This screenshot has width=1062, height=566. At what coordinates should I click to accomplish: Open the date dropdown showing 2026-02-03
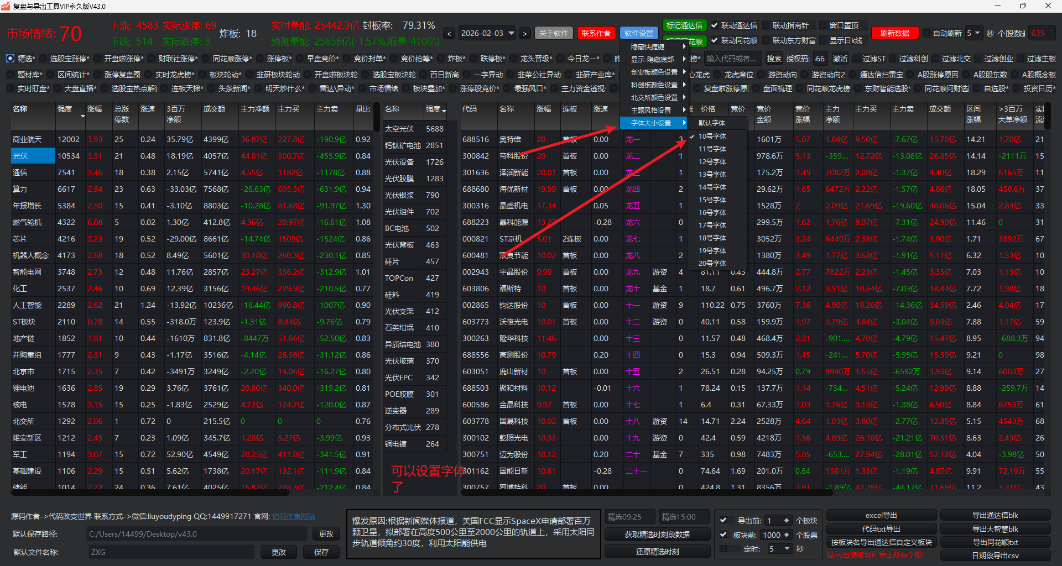[511, 33]
